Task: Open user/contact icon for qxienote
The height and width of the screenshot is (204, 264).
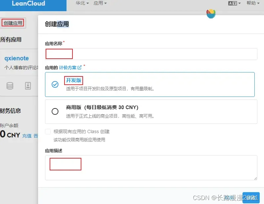Action: point(28,86)
